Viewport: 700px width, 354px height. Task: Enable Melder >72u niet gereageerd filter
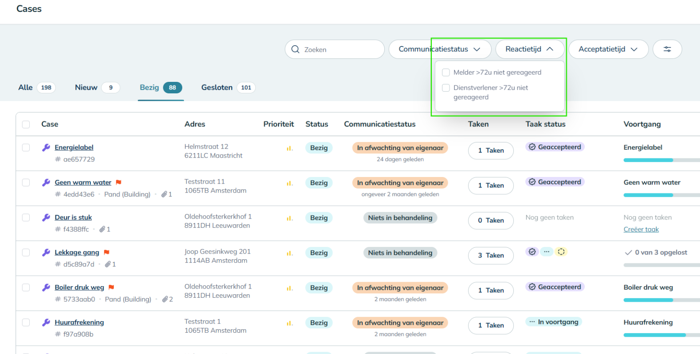click(446, 73)
